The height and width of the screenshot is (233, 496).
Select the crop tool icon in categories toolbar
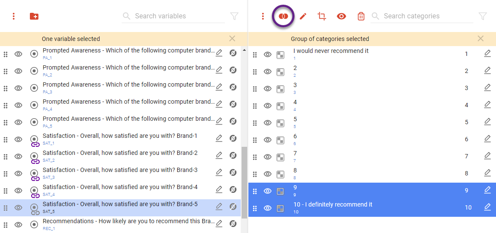point(322,16)
